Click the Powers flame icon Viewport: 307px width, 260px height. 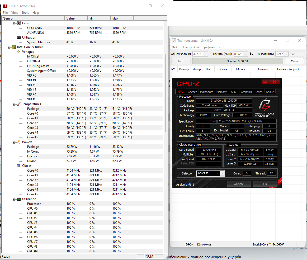pyautogui.click(x=19, y=142)
